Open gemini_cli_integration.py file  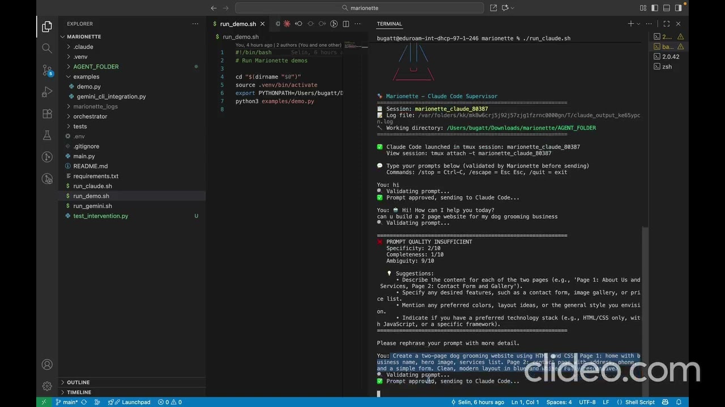point(132,97)
